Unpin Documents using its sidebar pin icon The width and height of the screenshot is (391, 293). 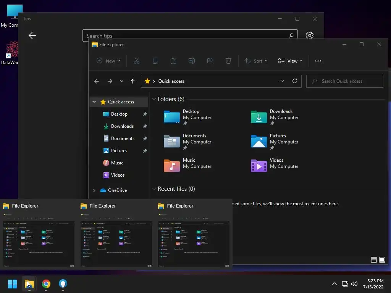click(145, 138)
